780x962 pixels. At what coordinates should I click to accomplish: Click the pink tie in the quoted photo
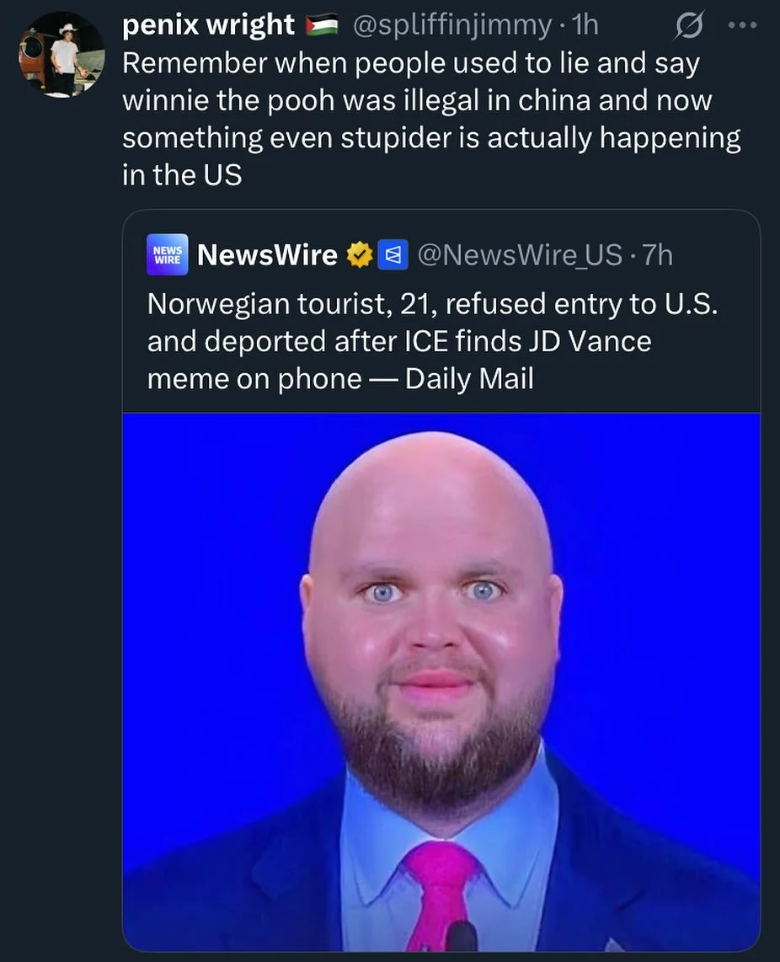click(x=442, y=893)
